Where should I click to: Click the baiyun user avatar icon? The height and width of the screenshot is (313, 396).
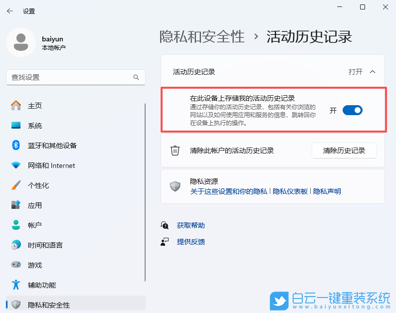click(x=21, y=42)
